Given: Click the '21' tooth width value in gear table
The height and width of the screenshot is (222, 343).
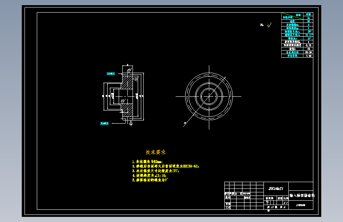Looking at the screenshot, I should [309, 49].
